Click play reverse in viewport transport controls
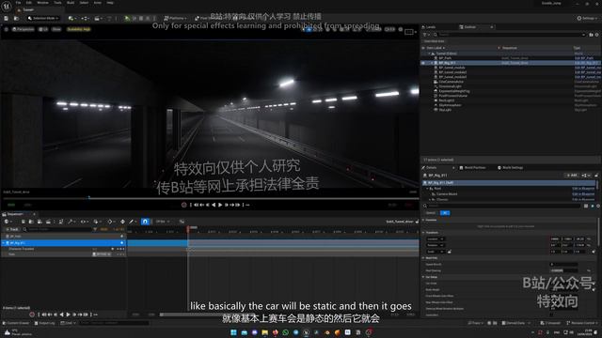Screen dimensions: 602x338 coord(214,205)
